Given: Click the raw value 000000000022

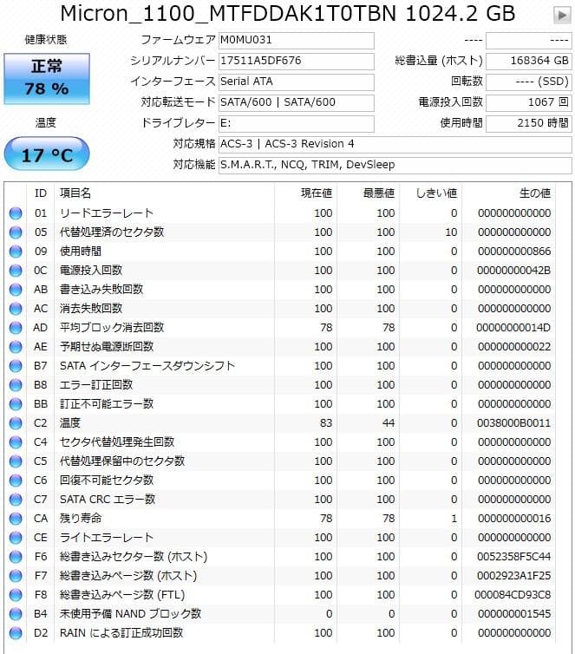Looking at the screenshot, I should pos(514,347).
